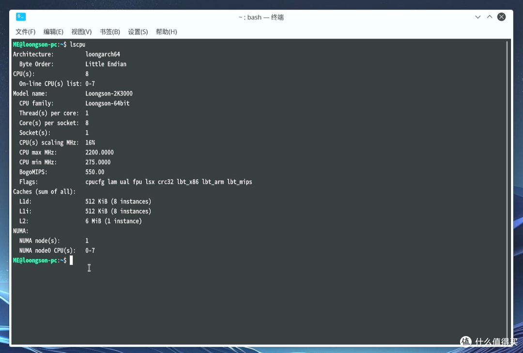This screenshot has width=523, height=353.
Task: Click the NUMA node0 CPU(s) label
Action: click(x=47, y=250)
